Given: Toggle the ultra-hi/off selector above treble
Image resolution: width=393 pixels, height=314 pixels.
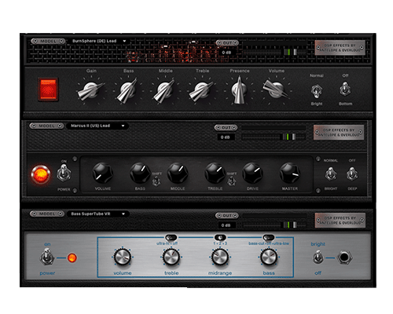Looking at the screenshot, I should (171, 238).
